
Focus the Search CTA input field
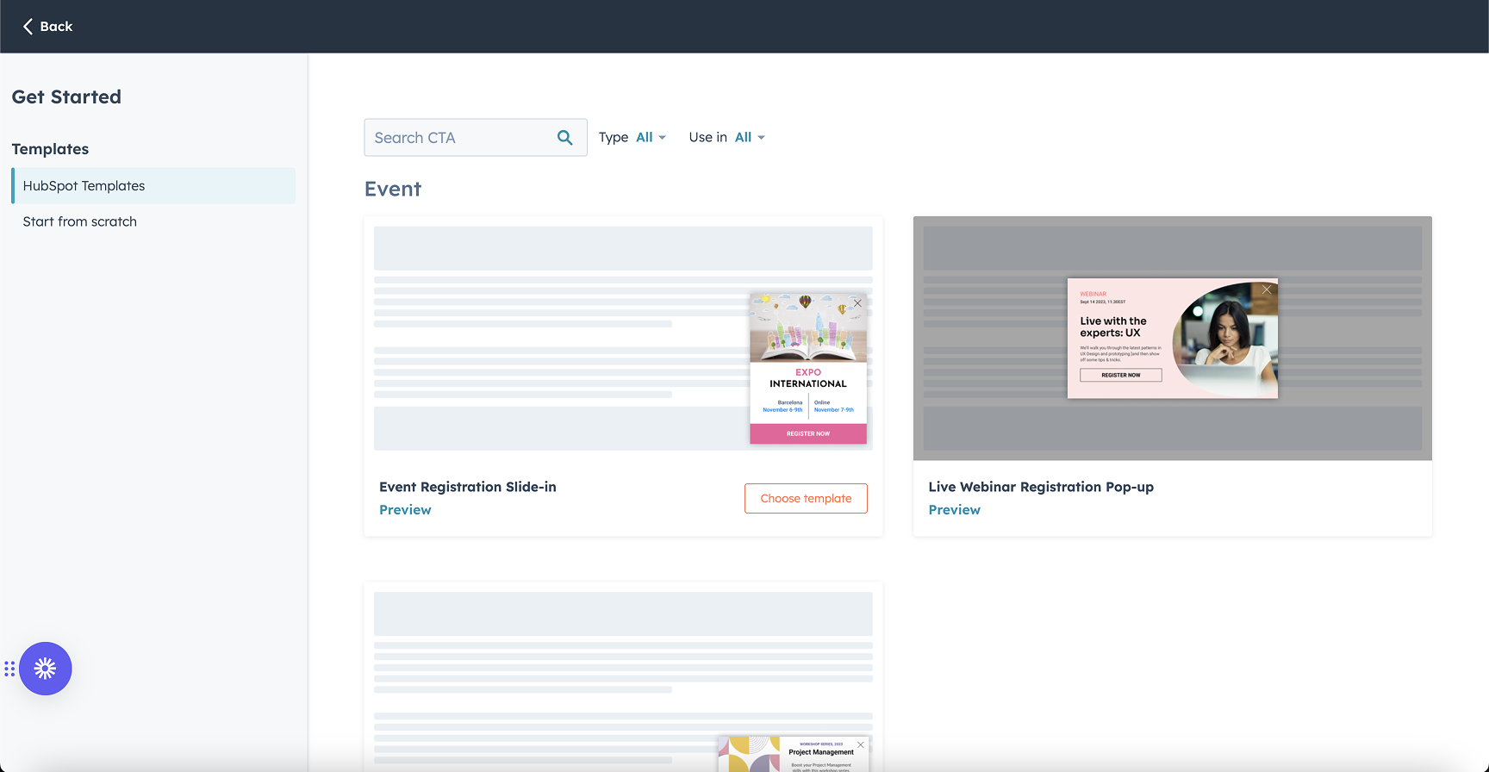(x=476, y=138)
